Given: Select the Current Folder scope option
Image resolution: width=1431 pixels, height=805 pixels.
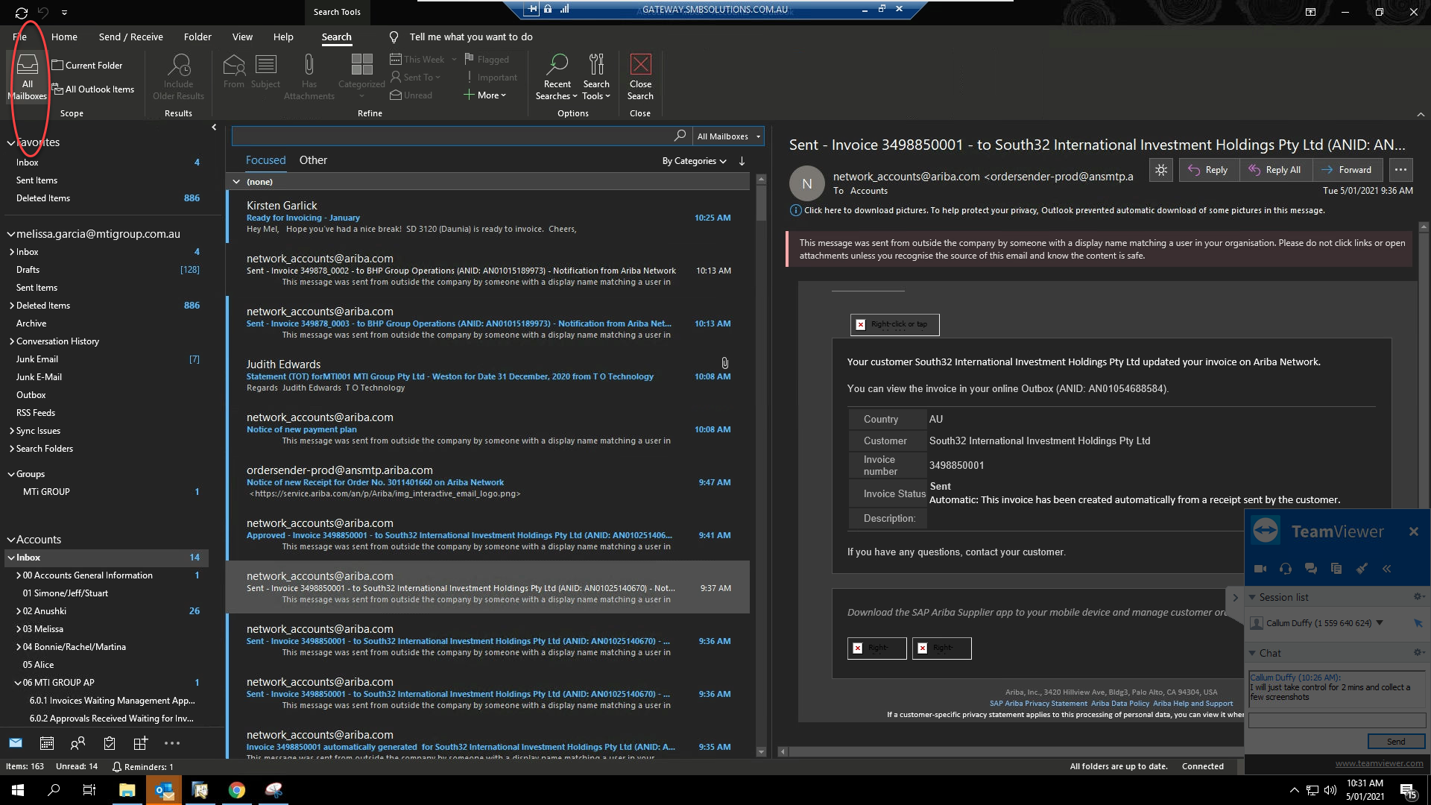Looking at the screenshot, I should coord(87,66).
